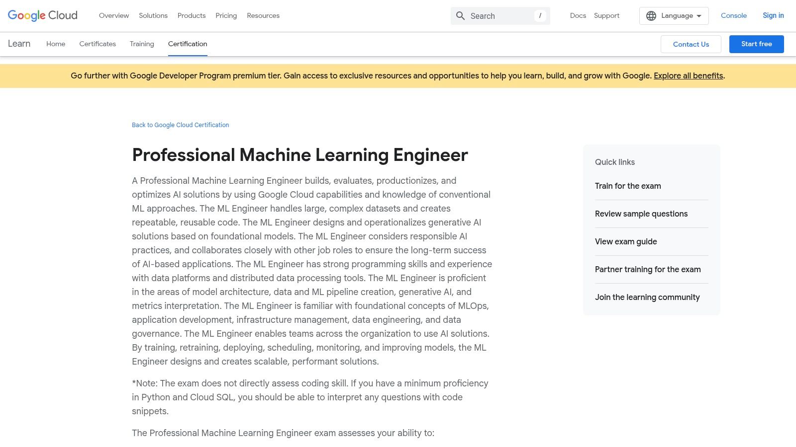Go to the Console
Image resolution: width=796 pixels, height=447 pixels.
(x=734, y=16)
